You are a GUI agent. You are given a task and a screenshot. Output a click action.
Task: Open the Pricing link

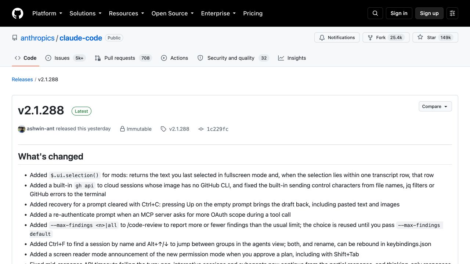[x=253, y=13]
